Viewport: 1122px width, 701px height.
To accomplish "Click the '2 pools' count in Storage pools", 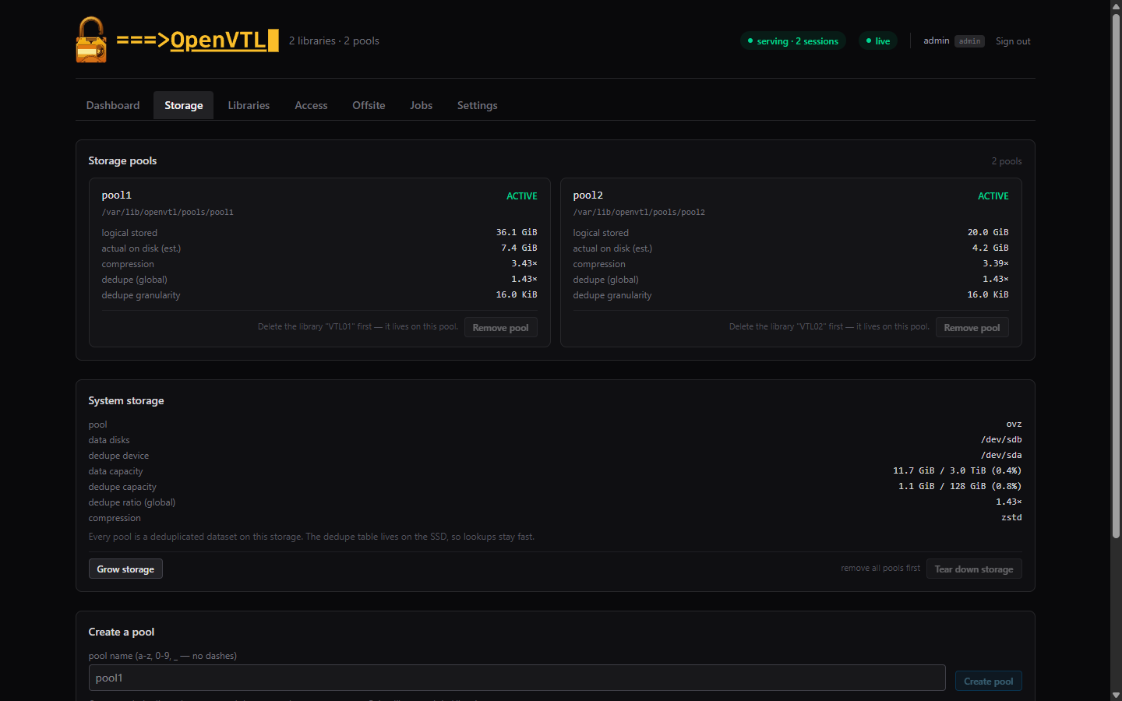I will pyautogui.click(x=1007, y=161).
